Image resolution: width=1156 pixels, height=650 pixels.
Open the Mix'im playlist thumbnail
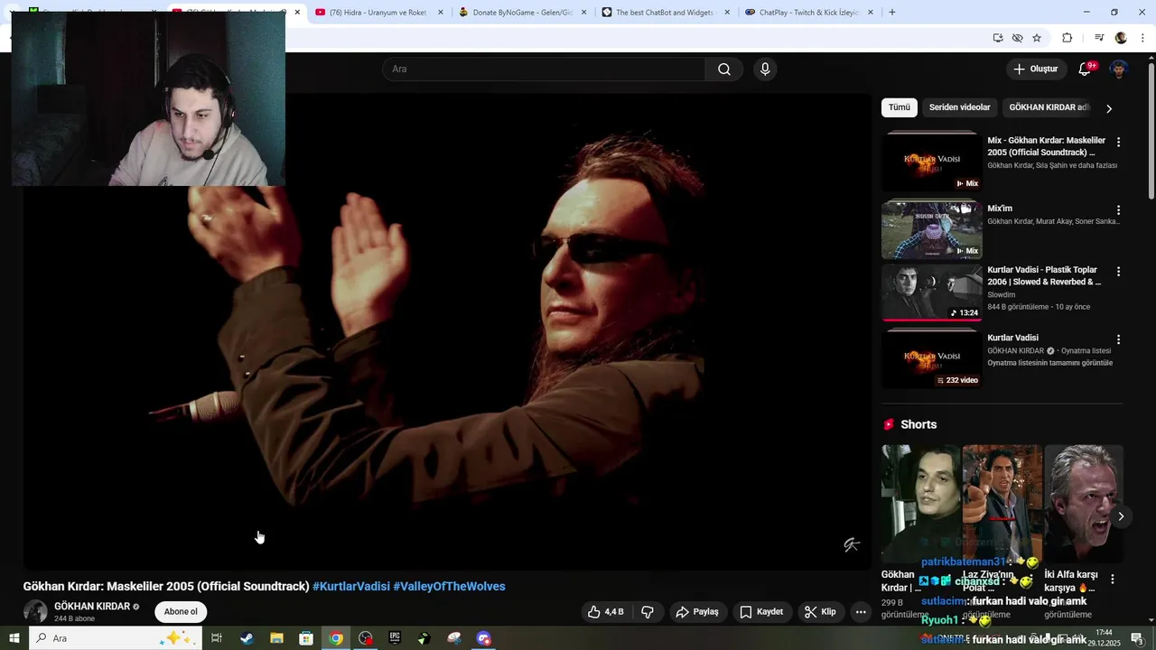pos(932,229)
